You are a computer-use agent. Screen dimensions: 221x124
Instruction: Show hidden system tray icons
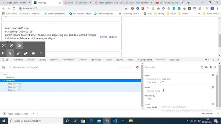pyautogui.click(x=187, y=121)
